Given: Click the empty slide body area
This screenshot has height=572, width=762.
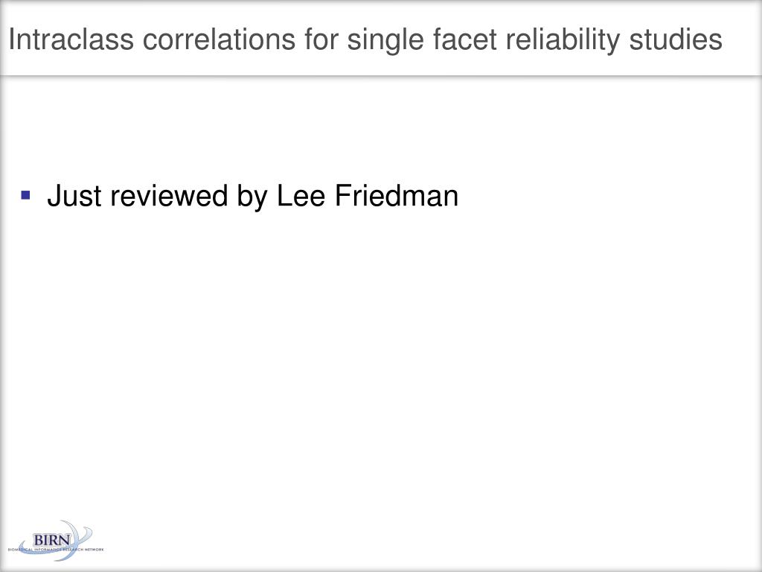Looking at the screenshot, I should pos(381,365).
